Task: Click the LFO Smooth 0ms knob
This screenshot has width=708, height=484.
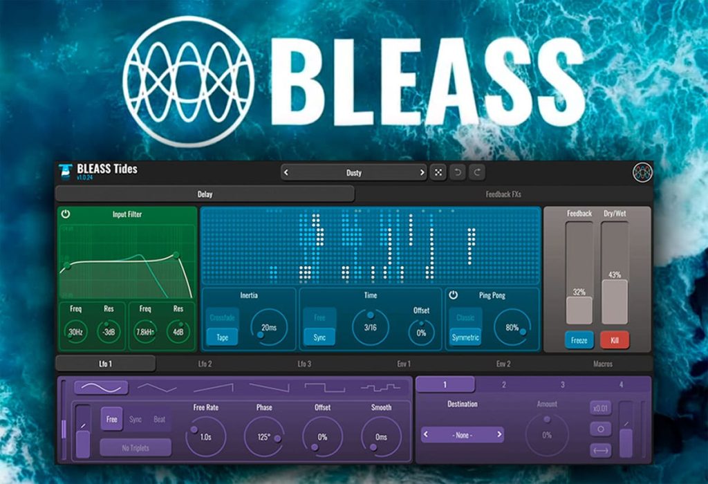Action: [381, 436]
